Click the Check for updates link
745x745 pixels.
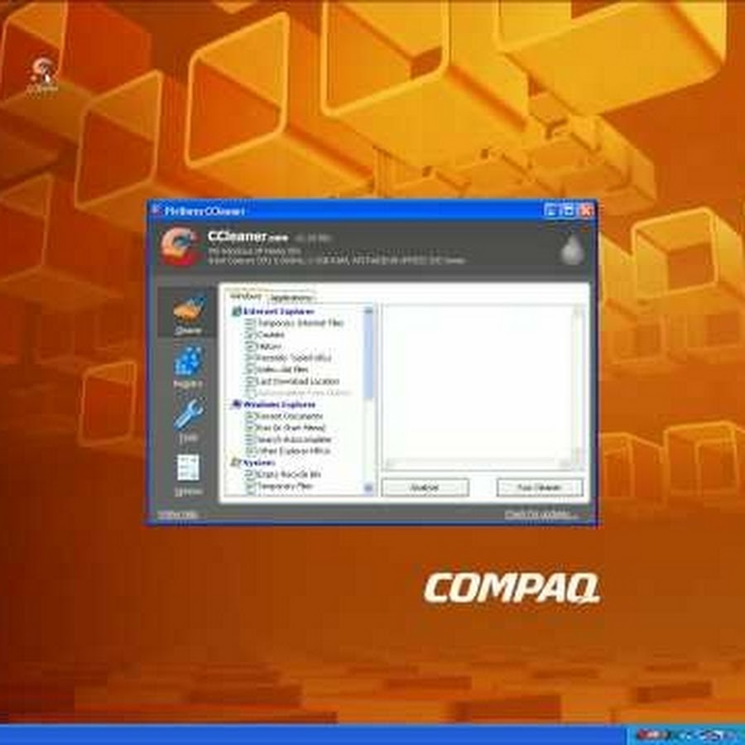pyautogui.click(x=541, y=515)
